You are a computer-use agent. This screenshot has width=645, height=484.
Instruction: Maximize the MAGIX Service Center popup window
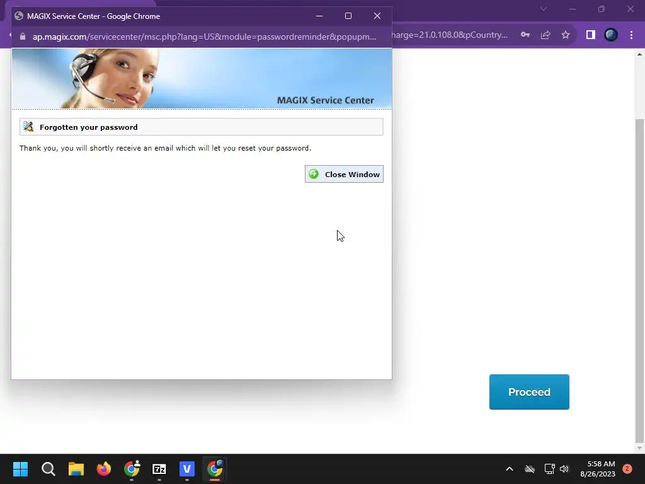click(x=348, y=16)
